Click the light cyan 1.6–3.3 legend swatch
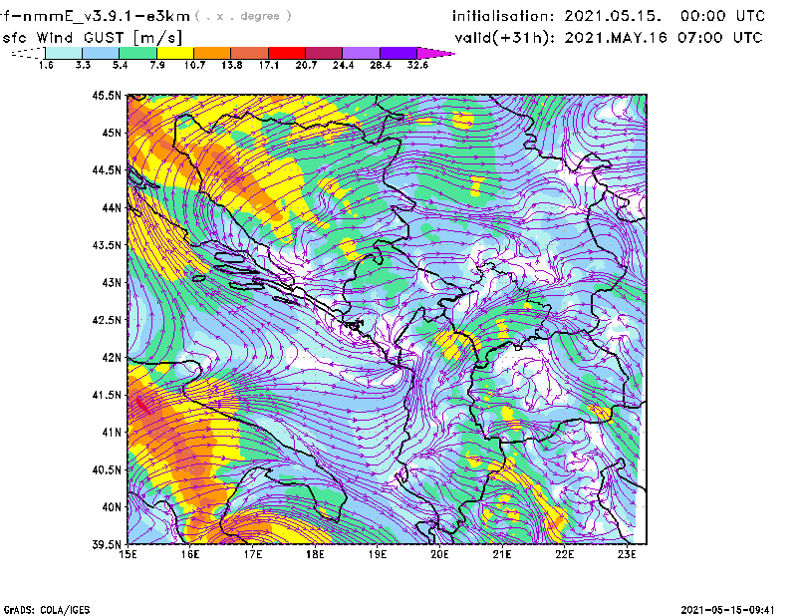 (x=64, y=53)
